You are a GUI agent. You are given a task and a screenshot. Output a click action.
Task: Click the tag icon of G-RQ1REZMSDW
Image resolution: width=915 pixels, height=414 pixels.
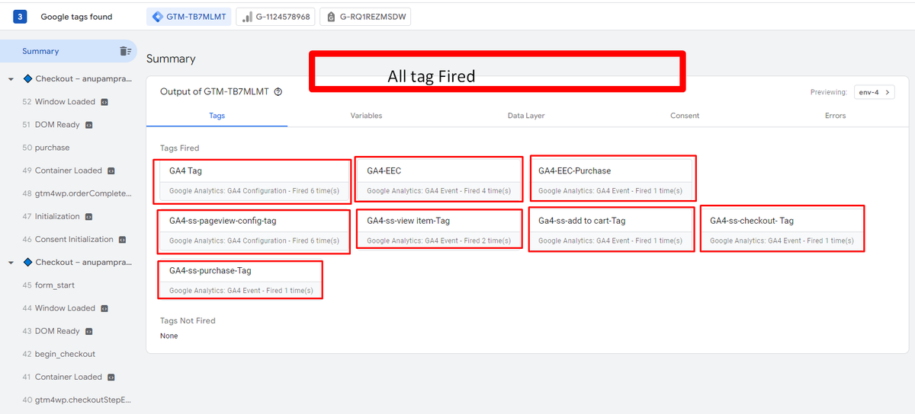coord(332,17)
